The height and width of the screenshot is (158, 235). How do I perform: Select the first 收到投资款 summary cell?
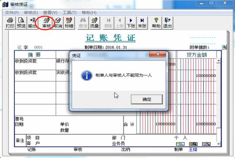[x=35, y=64]
